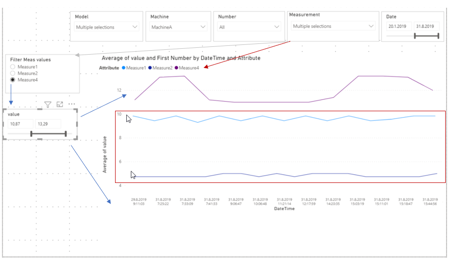Click the y-axis value 12
453x260 pixels.
coord(119,90)
